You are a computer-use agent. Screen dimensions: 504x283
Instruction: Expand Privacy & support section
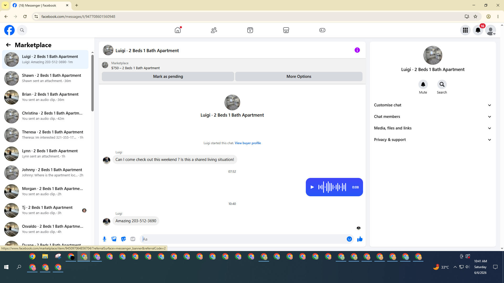(433, 140)
